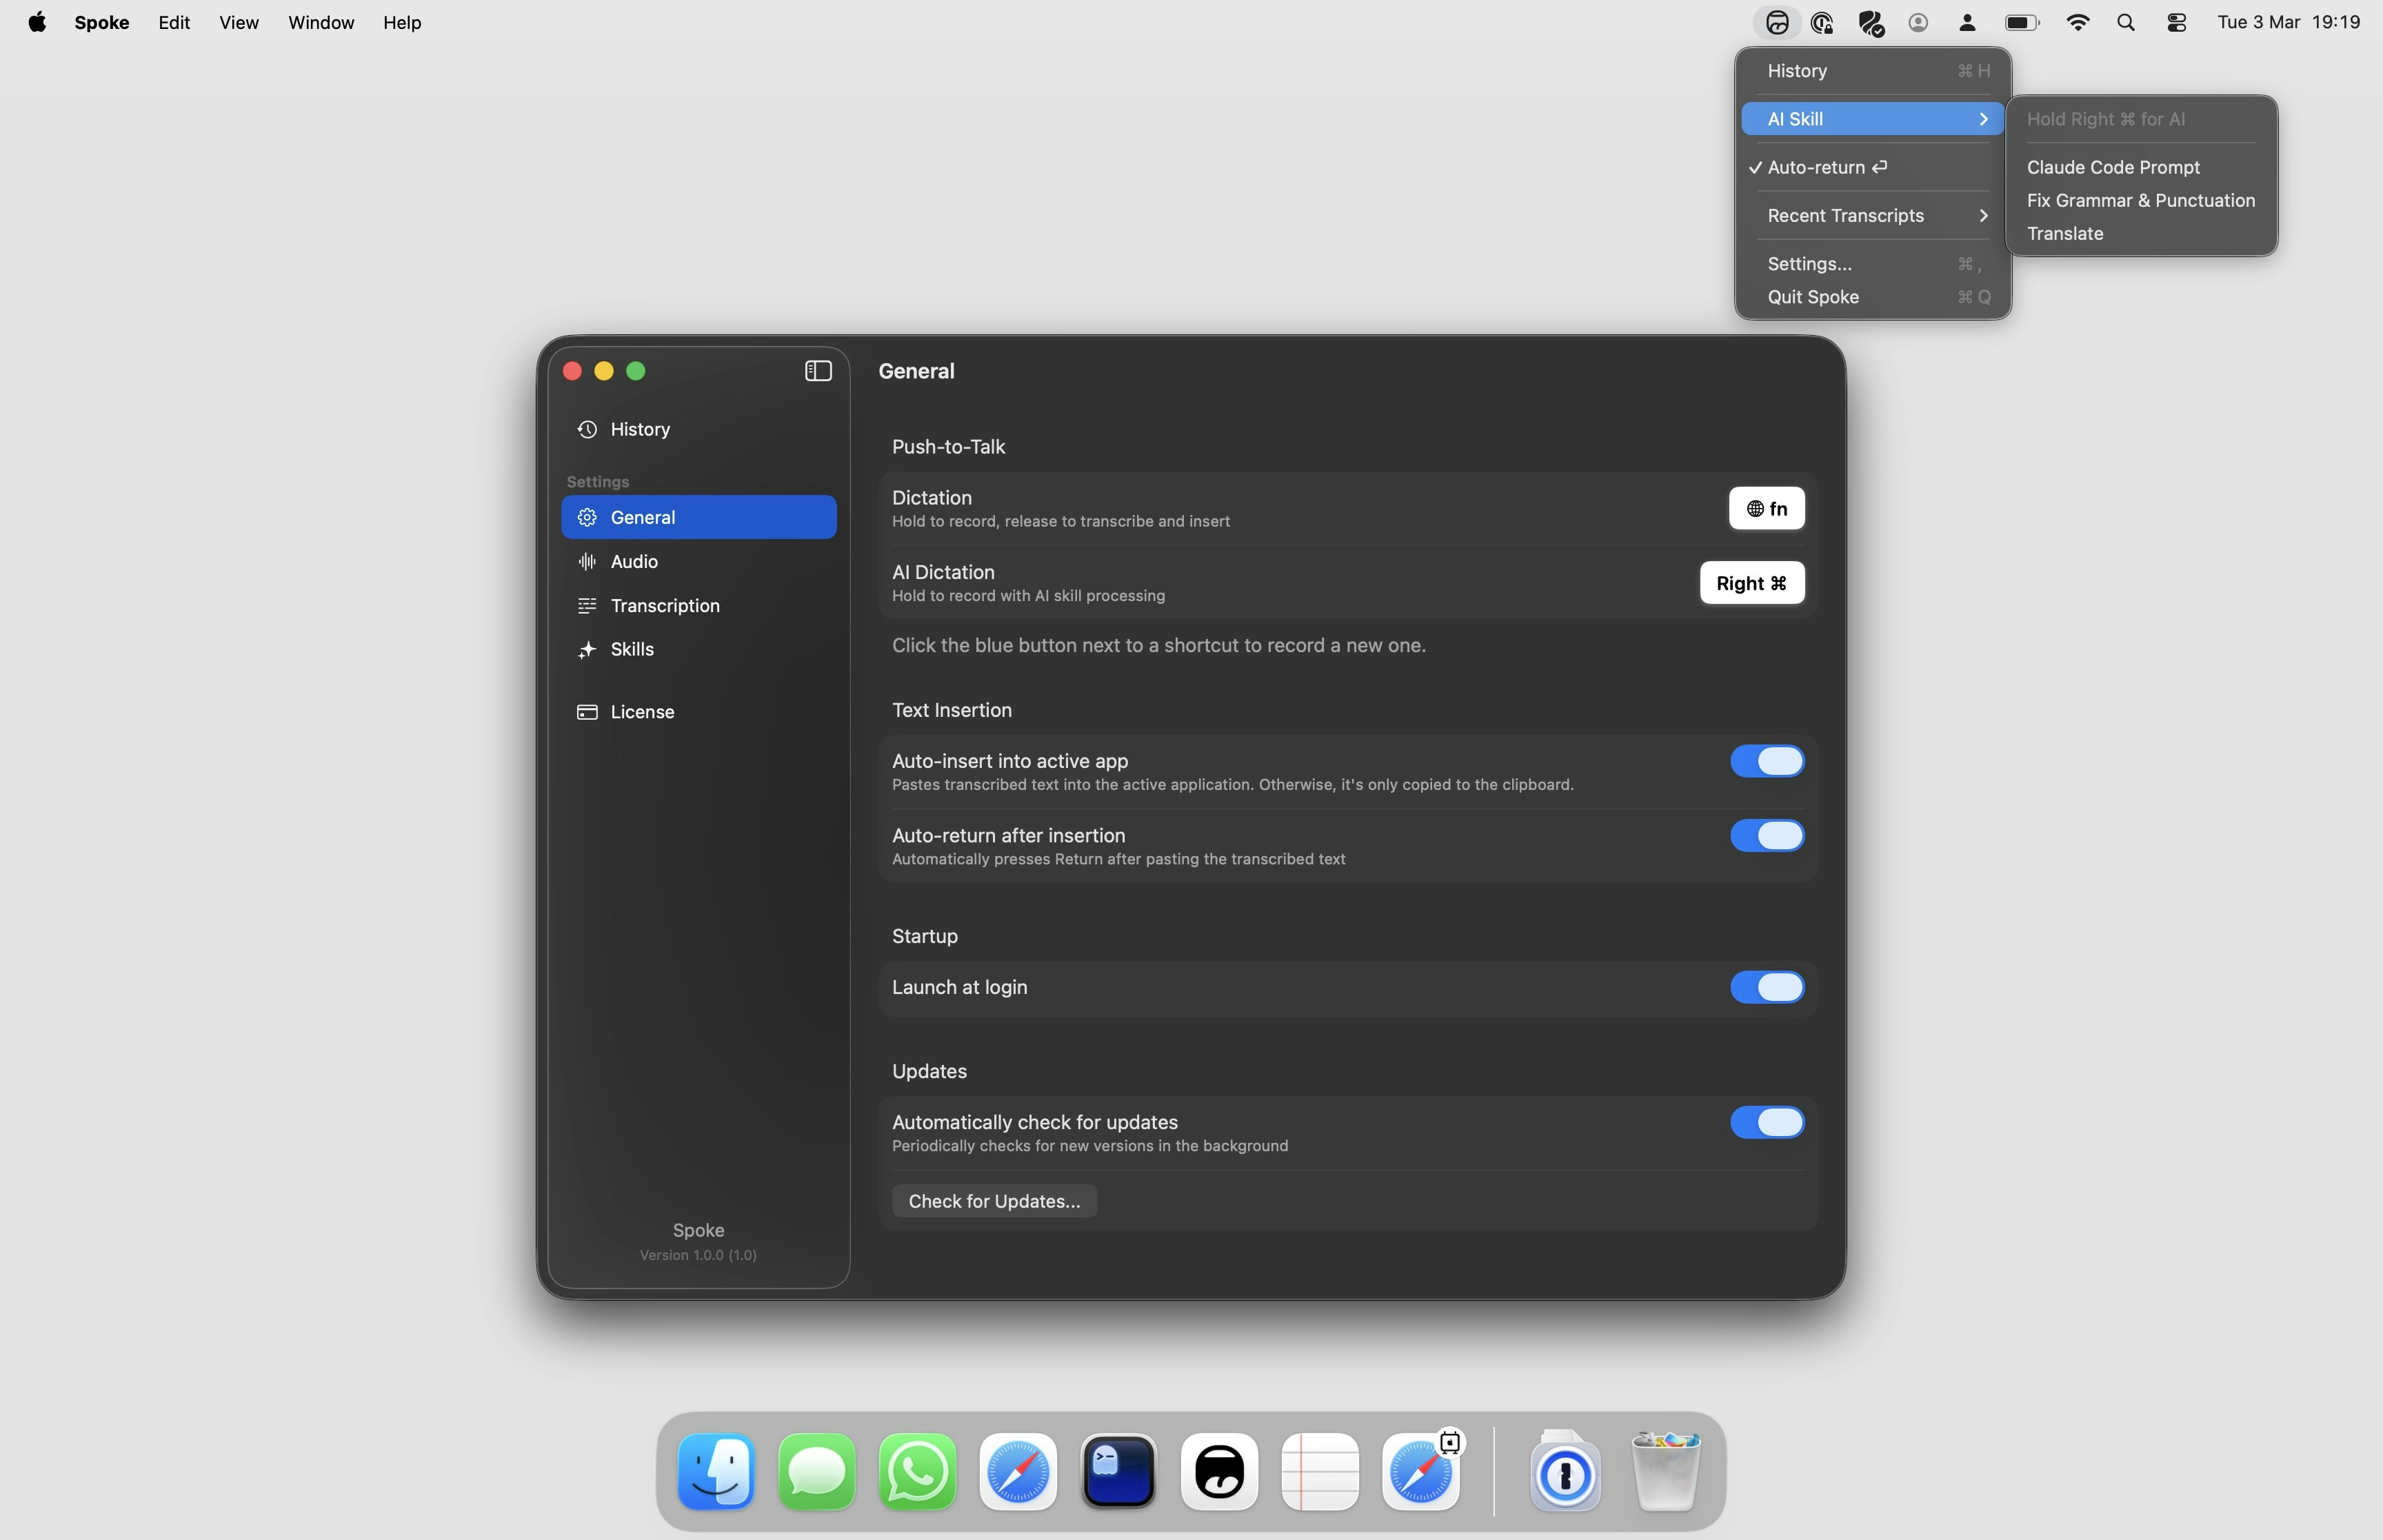This screenshot has width=2383, height=1540.
Task: Toggle the sidebar visibility icon
Action: [818, 371]
